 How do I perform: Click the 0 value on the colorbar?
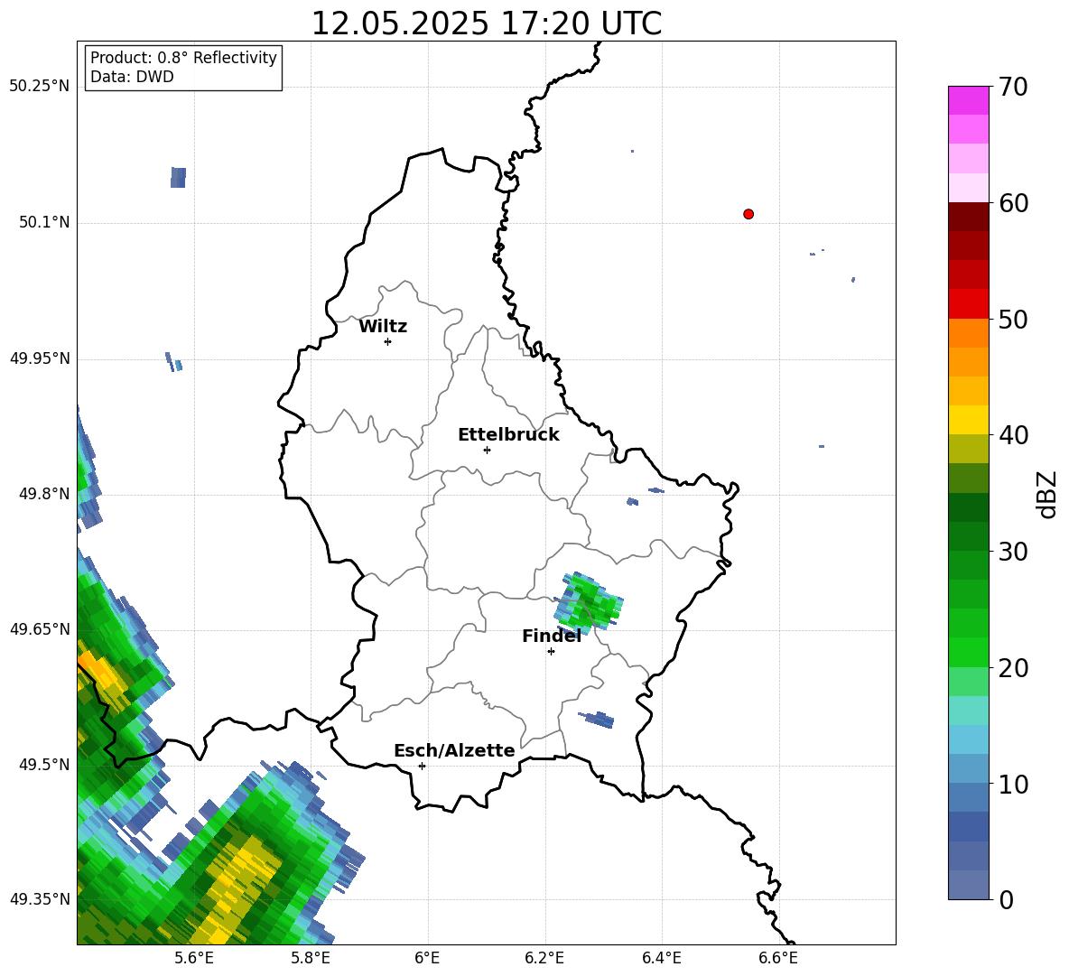pyautogui.click(x=1007, y=900)
